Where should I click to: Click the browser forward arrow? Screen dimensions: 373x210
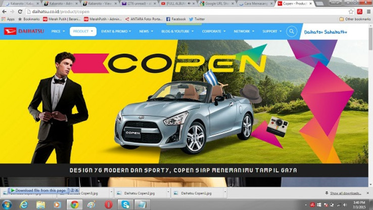tap(12, 12)
